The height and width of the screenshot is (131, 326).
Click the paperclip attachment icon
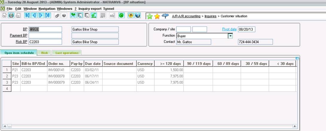(57, 16)
